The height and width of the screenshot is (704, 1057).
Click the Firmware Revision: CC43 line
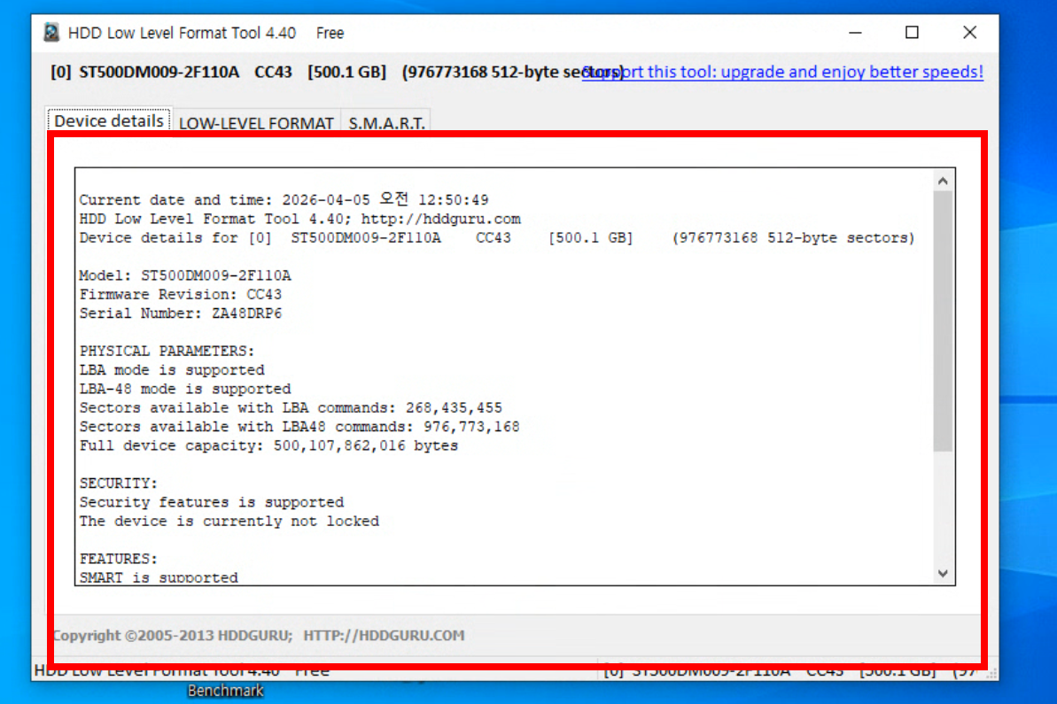(181, 294)
